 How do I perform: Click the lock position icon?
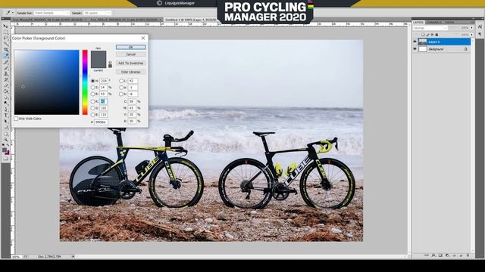coord(432,35)
